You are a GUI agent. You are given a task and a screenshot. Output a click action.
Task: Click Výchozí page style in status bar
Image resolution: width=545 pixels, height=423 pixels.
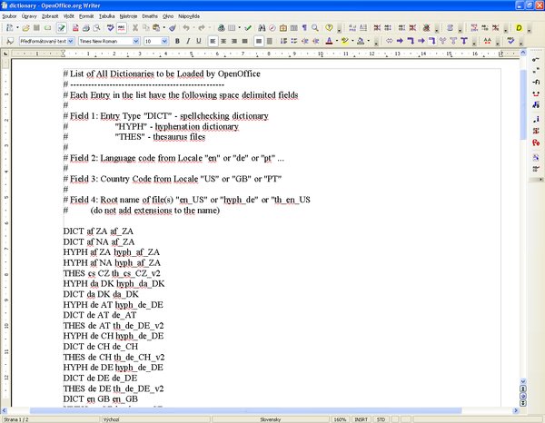[x=155, y=419]
